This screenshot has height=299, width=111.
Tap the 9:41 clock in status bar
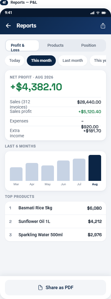pyautogui.click(x=8, y=13)
